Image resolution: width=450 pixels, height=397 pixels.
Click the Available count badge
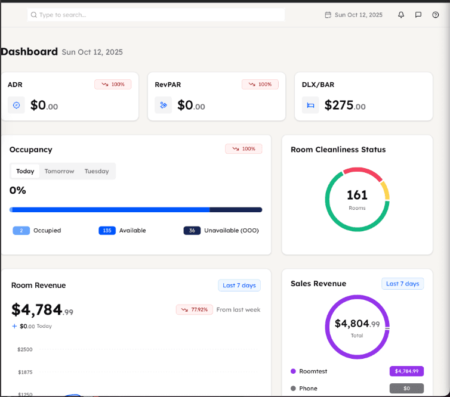tap(107, 231)
